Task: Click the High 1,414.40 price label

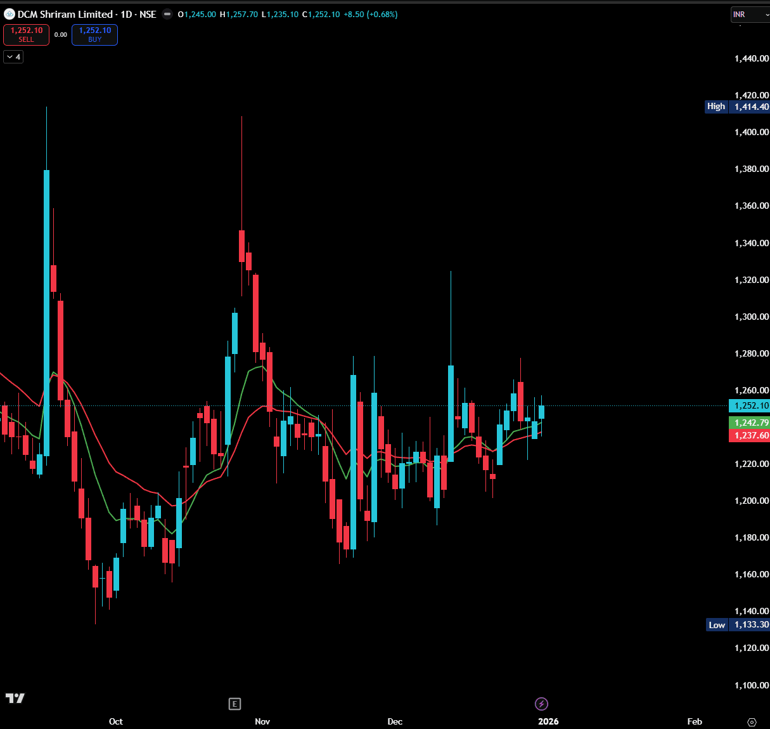Action: click(737, 107)
